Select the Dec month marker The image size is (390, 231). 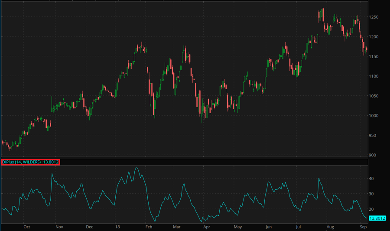(x=89, y=227)
